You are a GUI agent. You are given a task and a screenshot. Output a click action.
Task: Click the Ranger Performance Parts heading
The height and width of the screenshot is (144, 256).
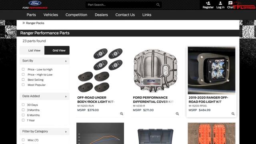pyautogui.click(x=45, y=33)
